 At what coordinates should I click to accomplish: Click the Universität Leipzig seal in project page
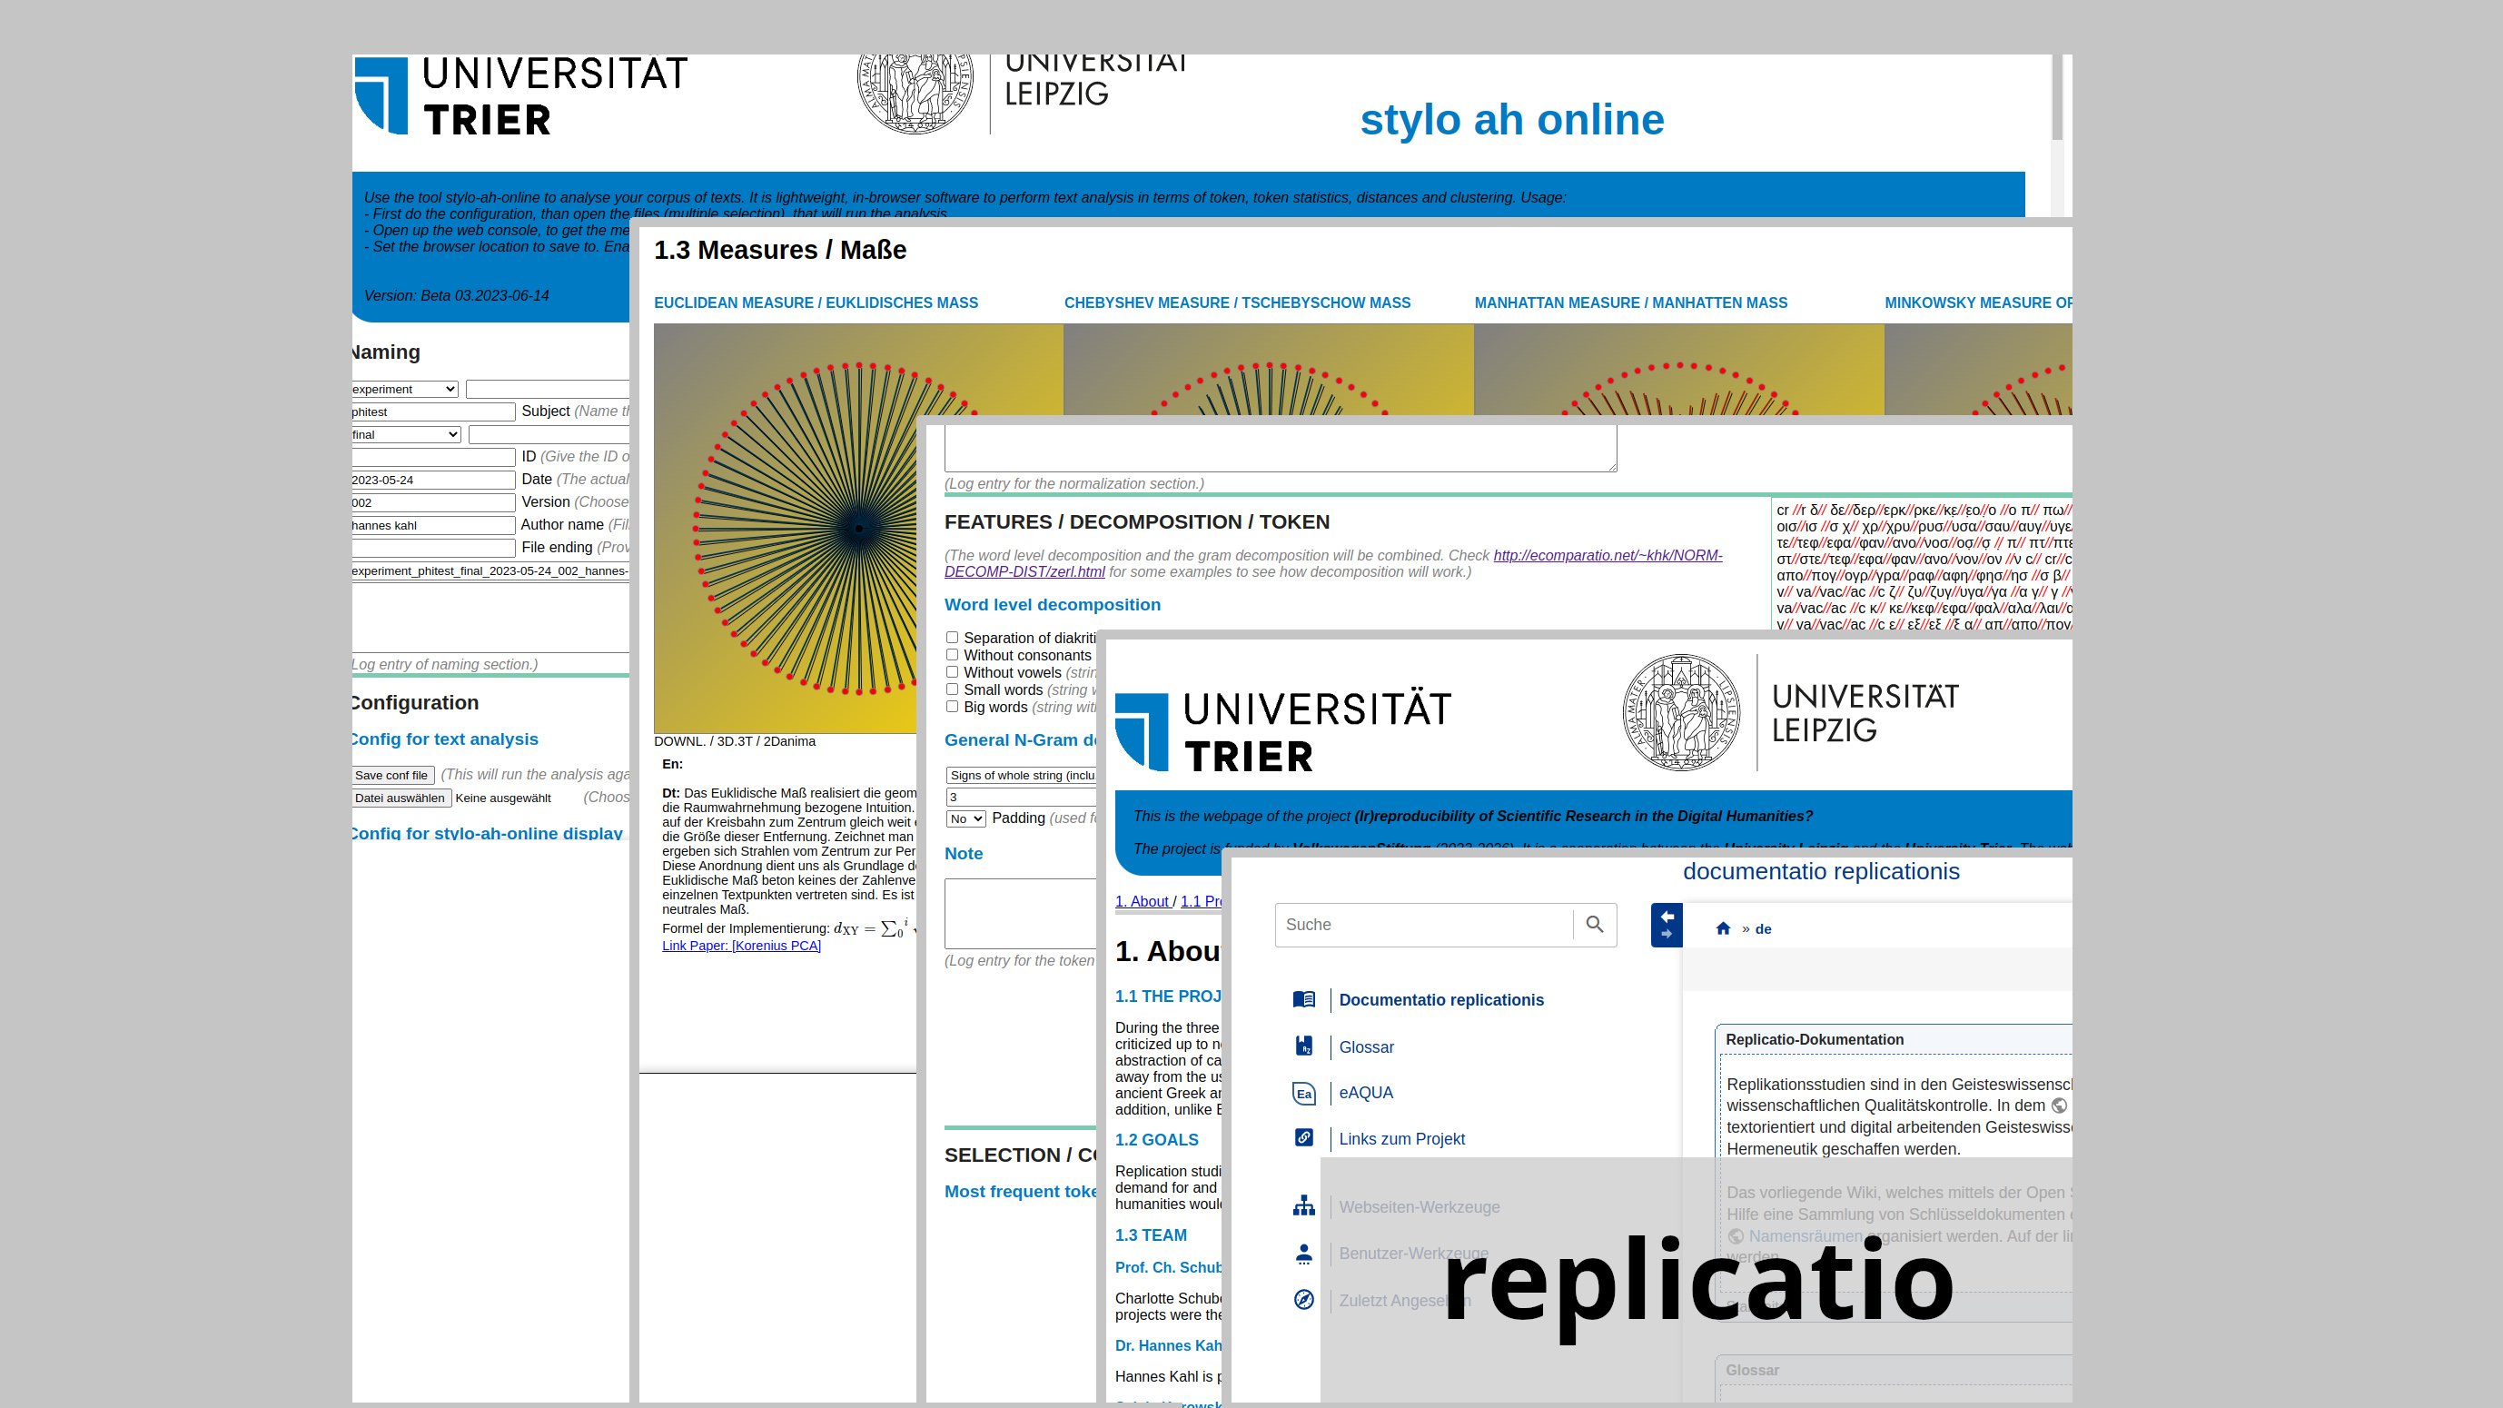pos(1681,712)
